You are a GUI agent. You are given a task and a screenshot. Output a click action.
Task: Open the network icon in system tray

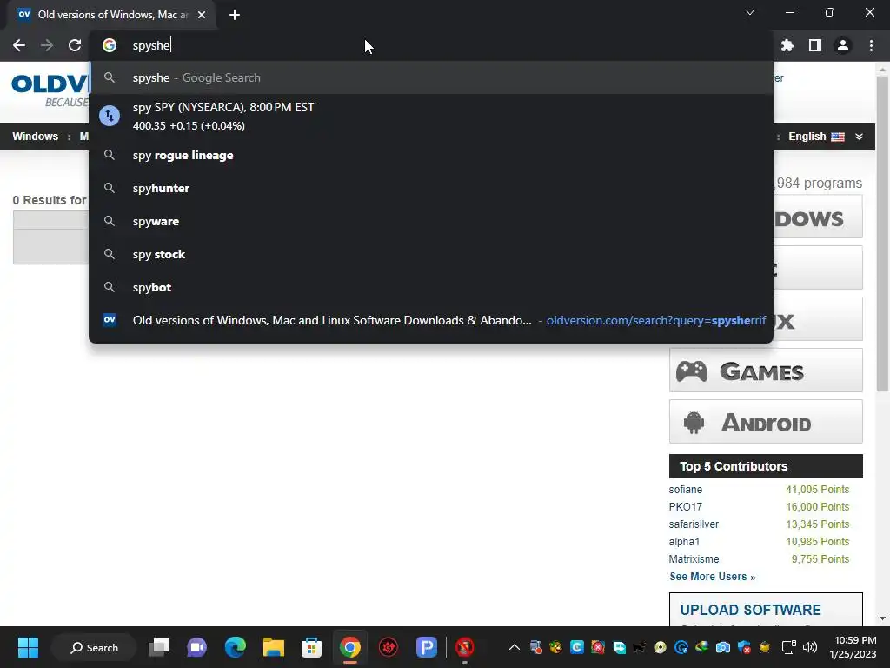[788, 647]
